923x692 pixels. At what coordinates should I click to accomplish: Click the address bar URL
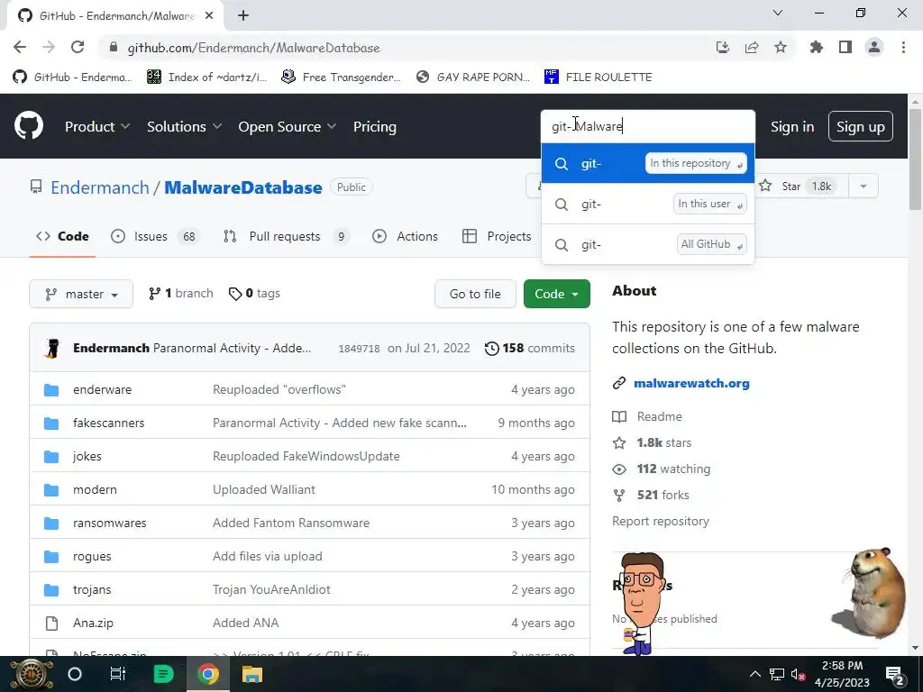coord(253,48)
